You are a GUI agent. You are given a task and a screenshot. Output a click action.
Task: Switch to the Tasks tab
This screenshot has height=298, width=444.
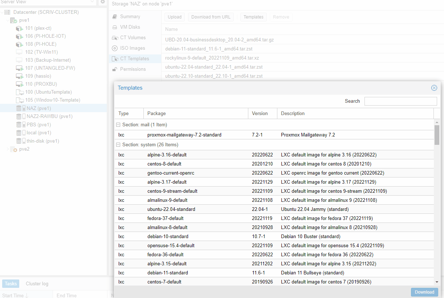(11, 284)
